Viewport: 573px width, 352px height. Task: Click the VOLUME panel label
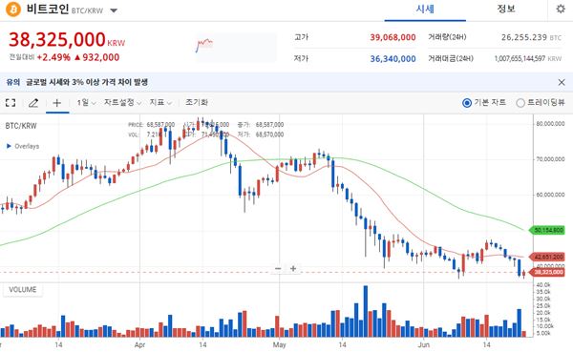pos(23,290)
